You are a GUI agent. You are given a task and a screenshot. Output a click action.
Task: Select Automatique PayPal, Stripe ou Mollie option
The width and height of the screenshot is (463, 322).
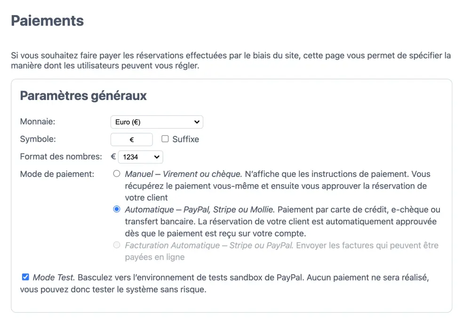[116, 209]
